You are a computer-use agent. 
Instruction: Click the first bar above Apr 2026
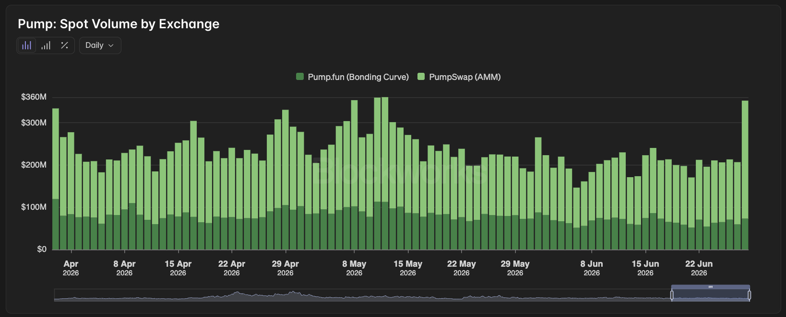56,179
